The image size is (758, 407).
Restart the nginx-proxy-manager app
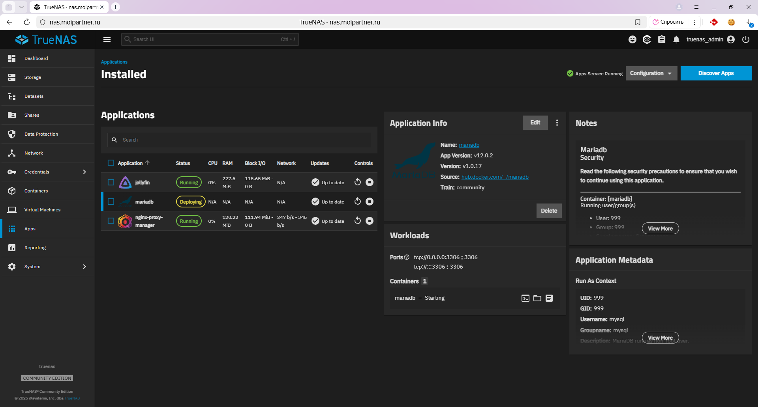click(357, 221)
